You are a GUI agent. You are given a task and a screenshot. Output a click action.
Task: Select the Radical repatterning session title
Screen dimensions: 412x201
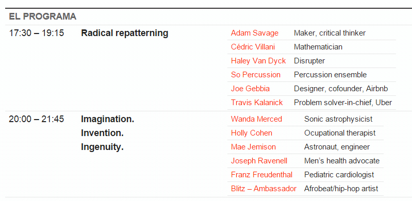[125, 33]
